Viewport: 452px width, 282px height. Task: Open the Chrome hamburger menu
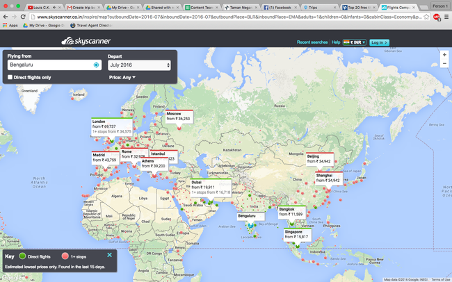point(446,17)
